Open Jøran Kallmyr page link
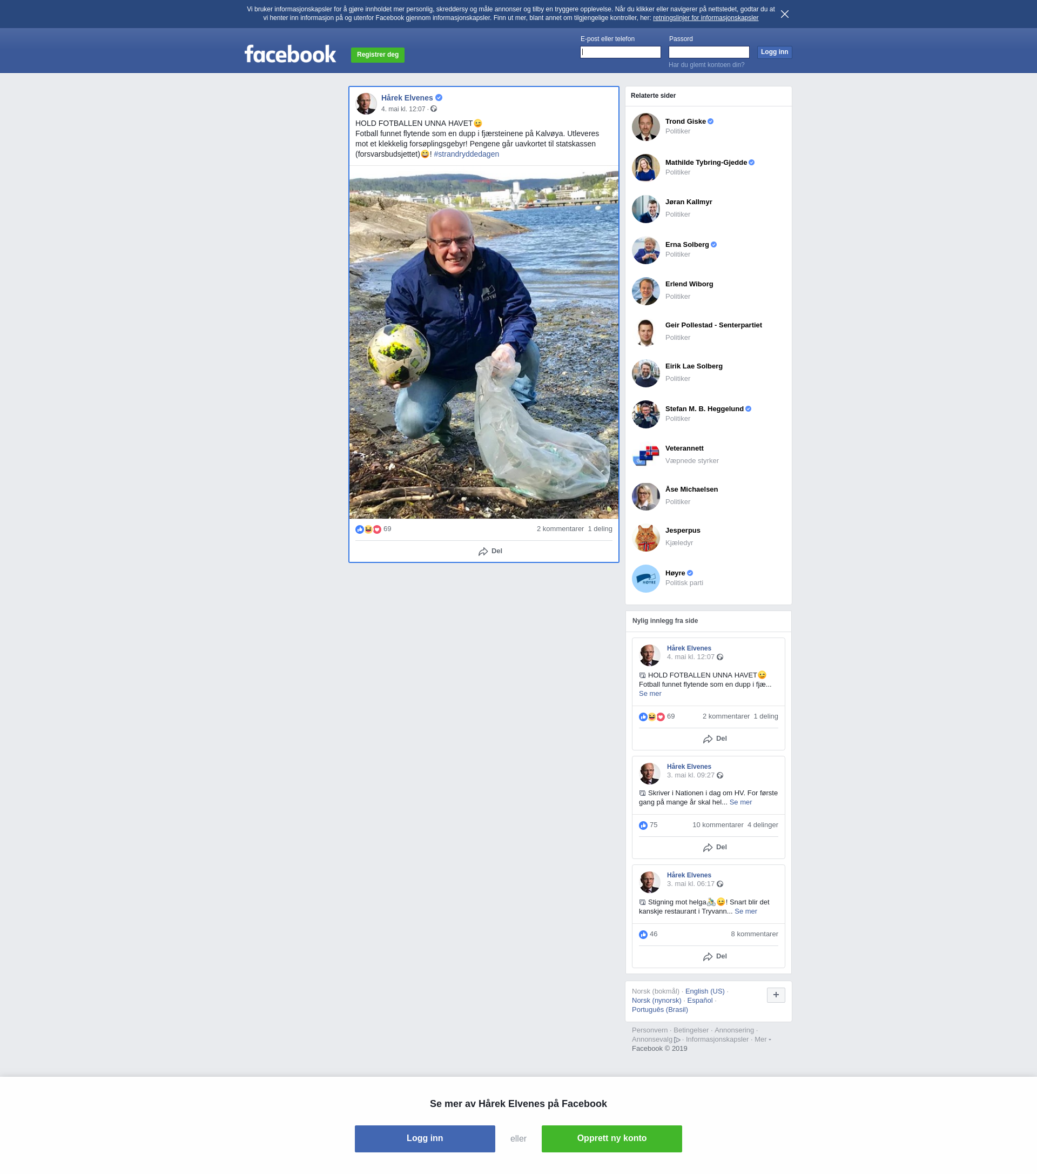Screen dimensions: 1037x1174 pyautogui.click(x=689, y=202)
